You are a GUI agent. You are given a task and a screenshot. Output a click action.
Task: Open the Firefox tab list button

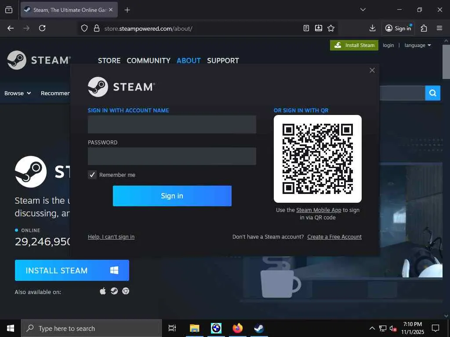9,10
